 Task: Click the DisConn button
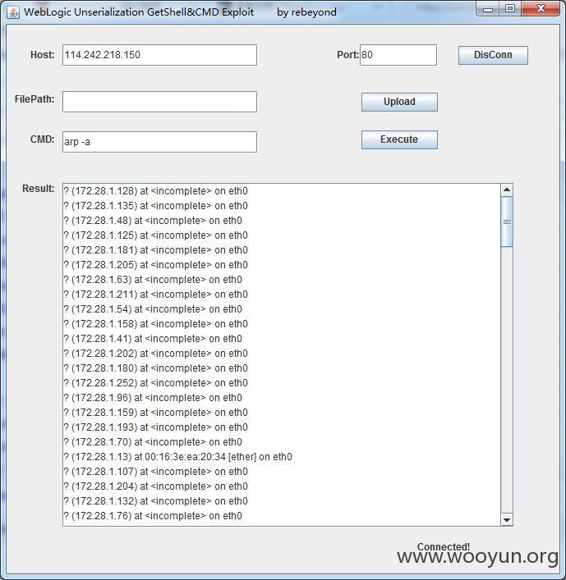coord(493,55)
